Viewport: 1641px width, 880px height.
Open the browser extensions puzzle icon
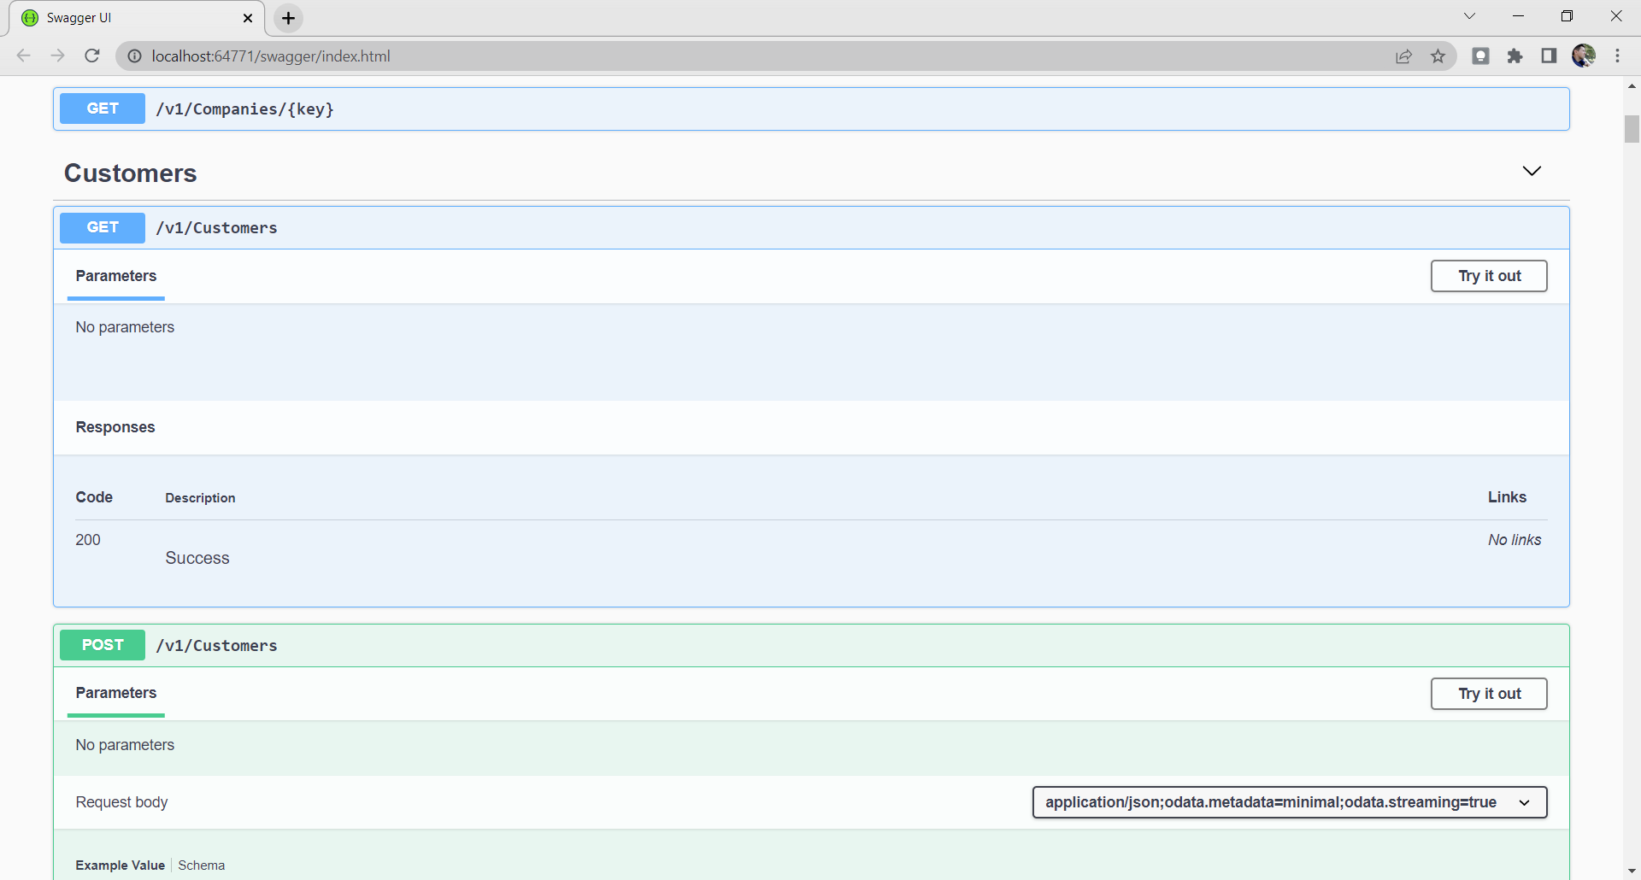(x=1515, y=56)
